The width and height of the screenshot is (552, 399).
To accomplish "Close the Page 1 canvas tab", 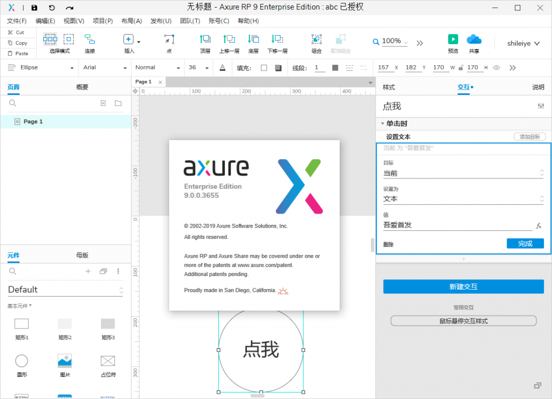I will pyautogui.click(x=160, y=82).
